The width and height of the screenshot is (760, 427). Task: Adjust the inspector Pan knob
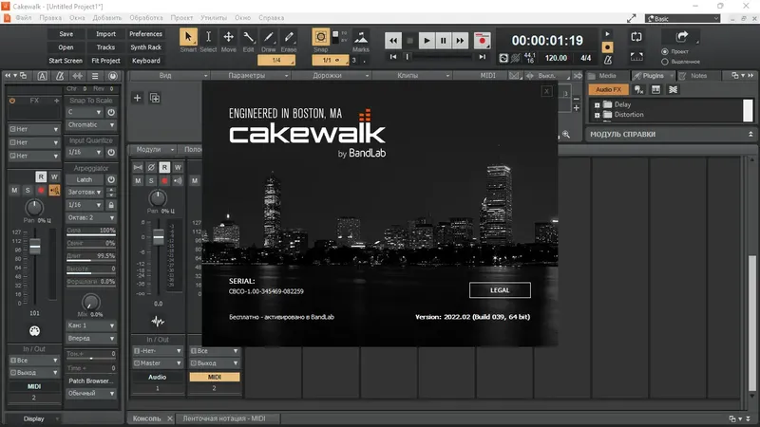[34, 208]
